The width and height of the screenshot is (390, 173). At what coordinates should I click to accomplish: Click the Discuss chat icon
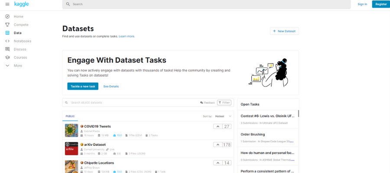(x=7, y=49)
